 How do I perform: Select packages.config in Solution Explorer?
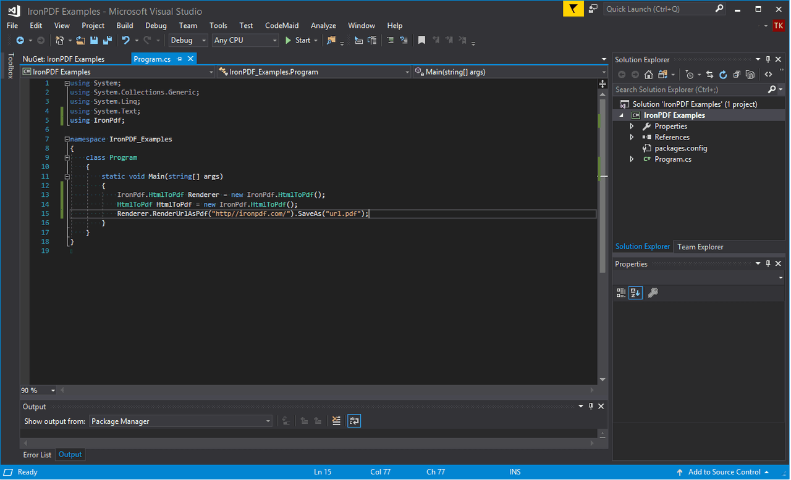click(x=680, y=148)
